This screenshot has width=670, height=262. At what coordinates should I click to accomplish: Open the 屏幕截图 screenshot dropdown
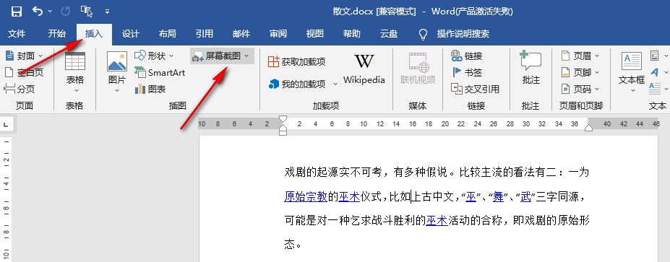tap(222, 56)
